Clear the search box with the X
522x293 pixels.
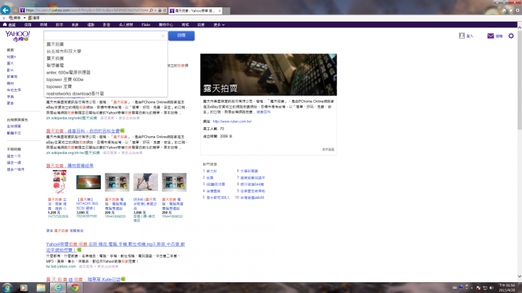[163, 35]
